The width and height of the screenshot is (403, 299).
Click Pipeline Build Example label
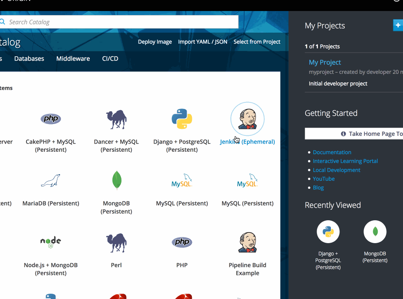247,269
